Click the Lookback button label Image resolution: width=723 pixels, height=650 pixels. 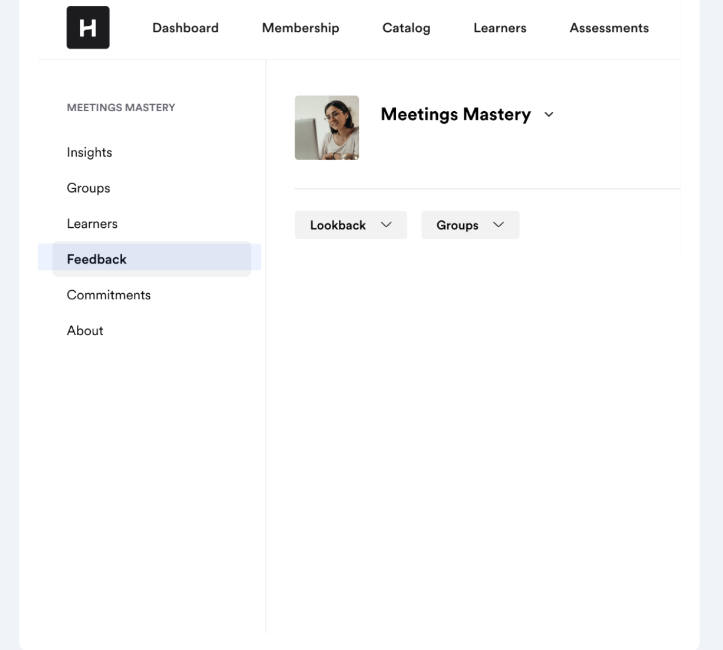pyautogui.click(x=338, y=225)
